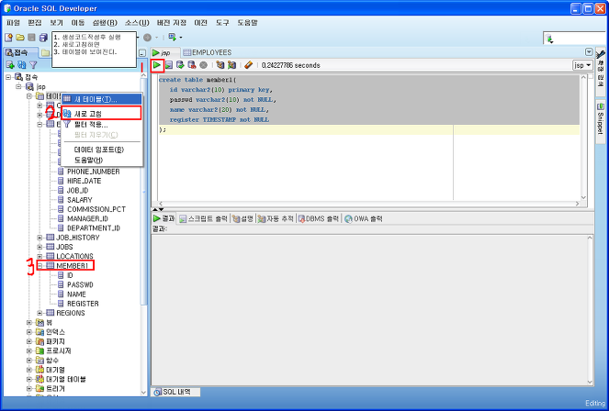The height and width of the screenshot is (411, 609).
Task: Click the search field at the toolbar's right
Action: click(574, 39)
